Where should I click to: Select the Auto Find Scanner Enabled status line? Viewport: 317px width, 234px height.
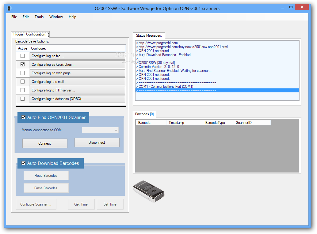tap(217, 71)
